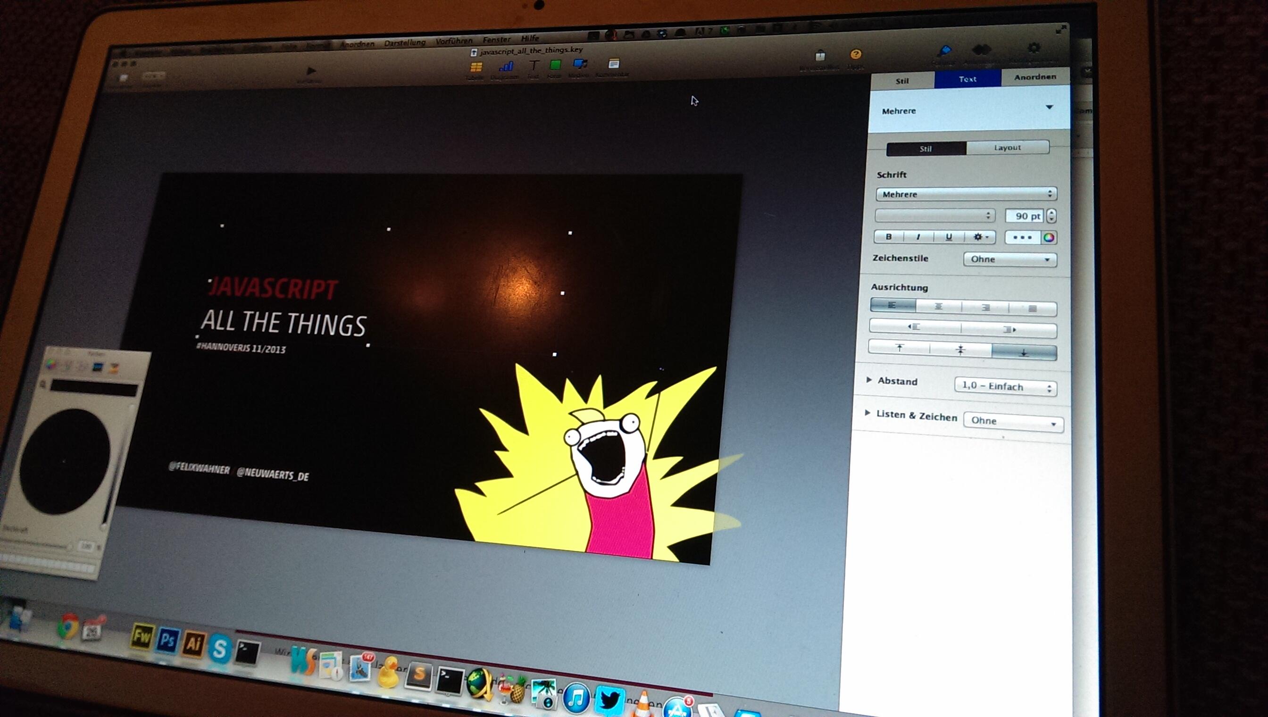Center-align the text

click(x=939, y=306)
